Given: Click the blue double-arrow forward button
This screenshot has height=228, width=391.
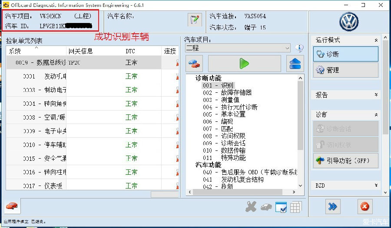Looking at the screenshot, I should coord(333,206).
